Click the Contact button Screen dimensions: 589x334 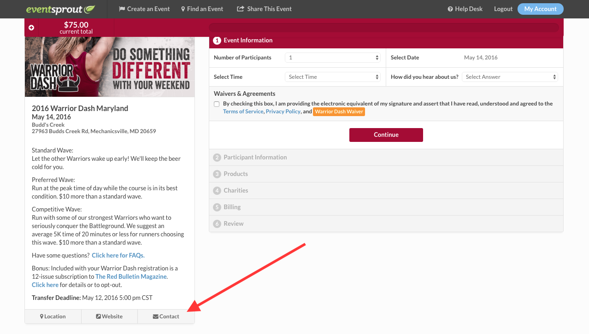pyautogui.click(x=166, y=316)
